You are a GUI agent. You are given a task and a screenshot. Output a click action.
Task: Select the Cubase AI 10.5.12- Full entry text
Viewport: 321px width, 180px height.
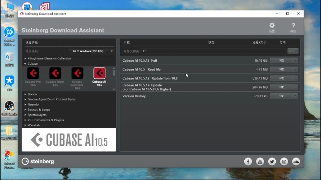(140, 61)
